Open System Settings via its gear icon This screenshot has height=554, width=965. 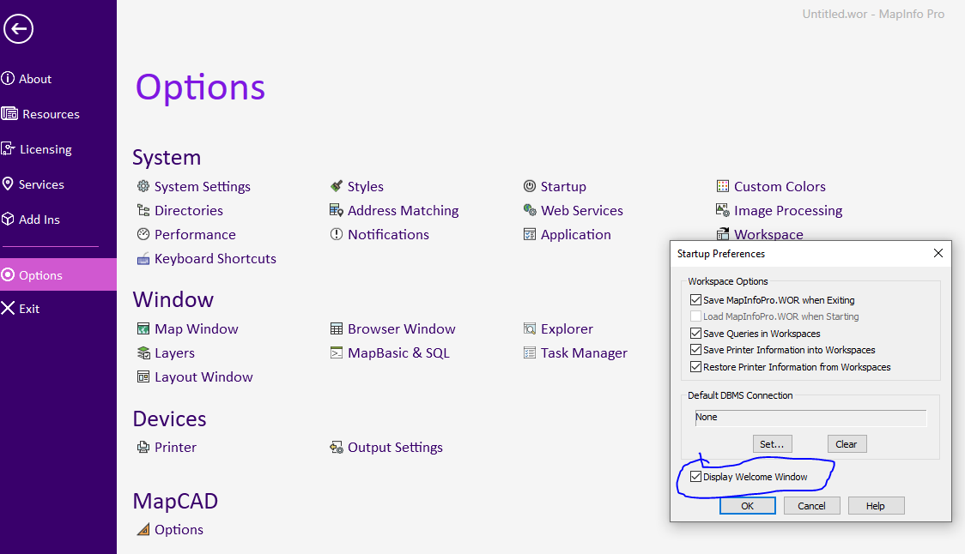pyautogui.click(x=143, y=186)
